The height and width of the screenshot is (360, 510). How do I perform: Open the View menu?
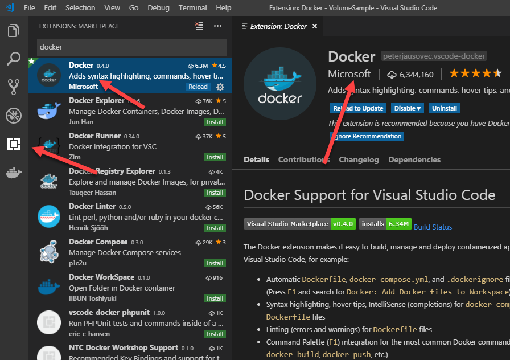click(112, 8)
